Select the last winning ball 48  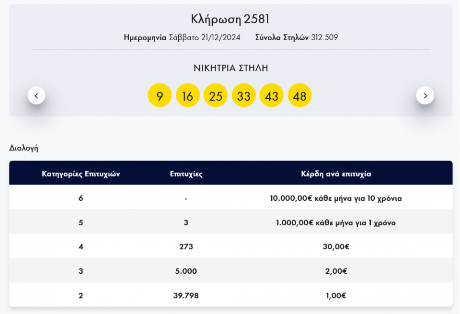299,95
